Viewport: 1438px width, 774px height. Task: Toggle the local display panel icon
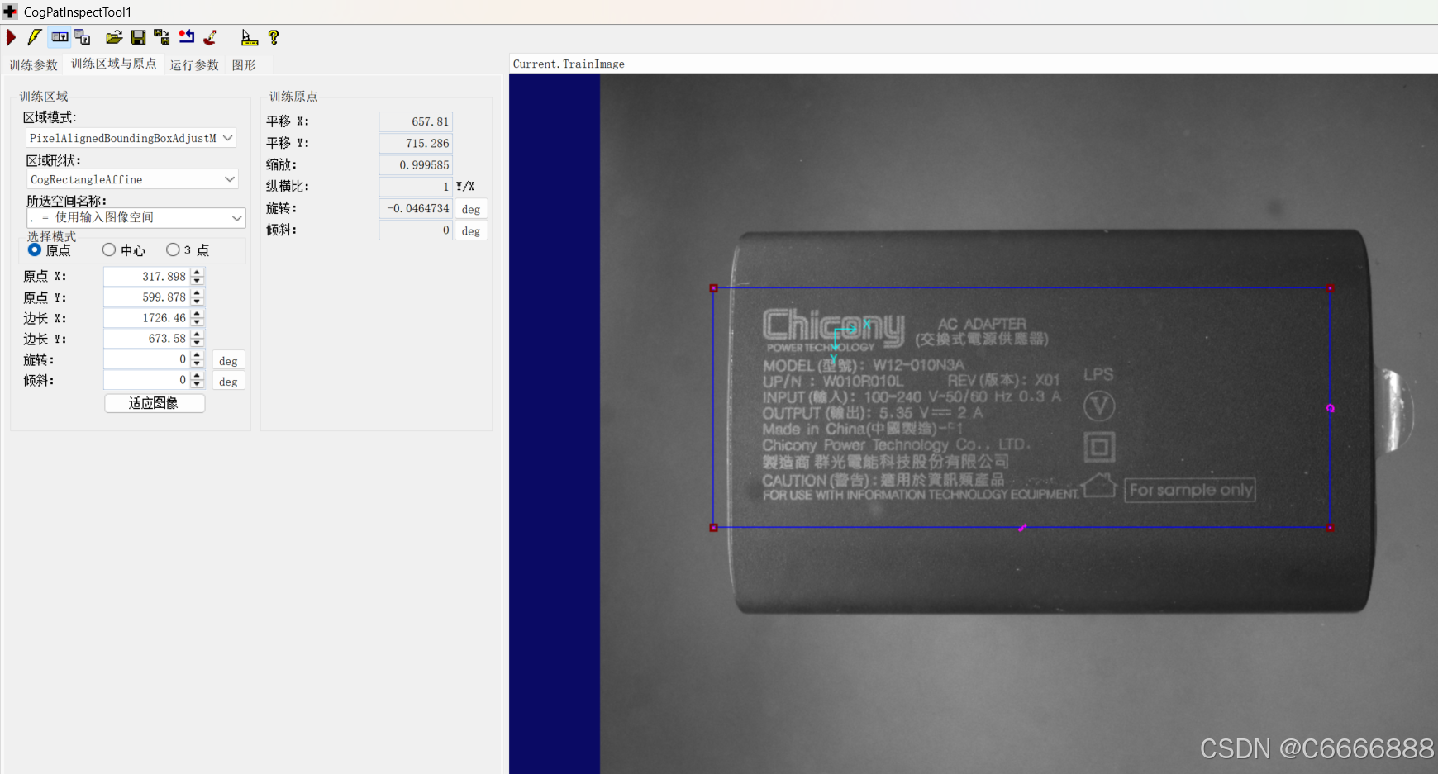(x=60, y=37)
